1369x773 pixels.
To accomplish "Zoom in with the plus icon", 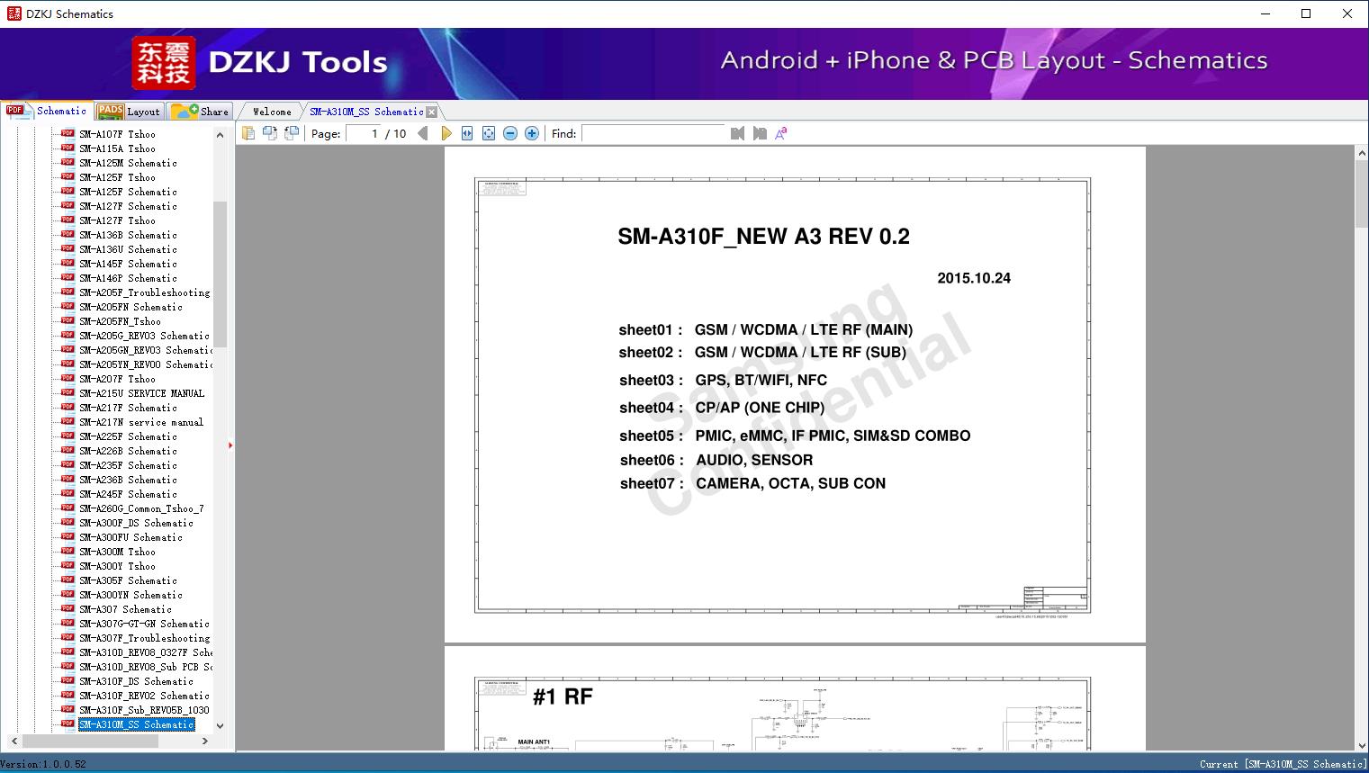I will (532, 133).
